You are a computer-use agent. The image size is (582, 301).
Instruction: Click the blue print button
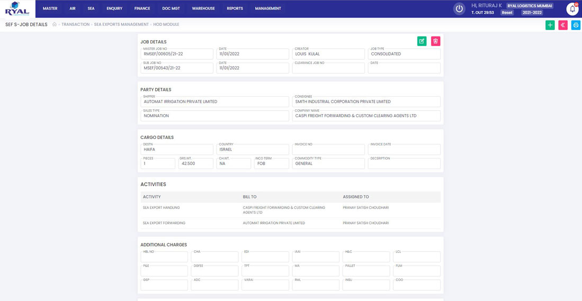coord(576,25)
